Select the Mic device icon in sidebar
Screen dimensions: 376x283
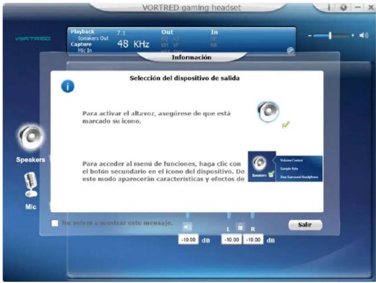coord(31,185)
